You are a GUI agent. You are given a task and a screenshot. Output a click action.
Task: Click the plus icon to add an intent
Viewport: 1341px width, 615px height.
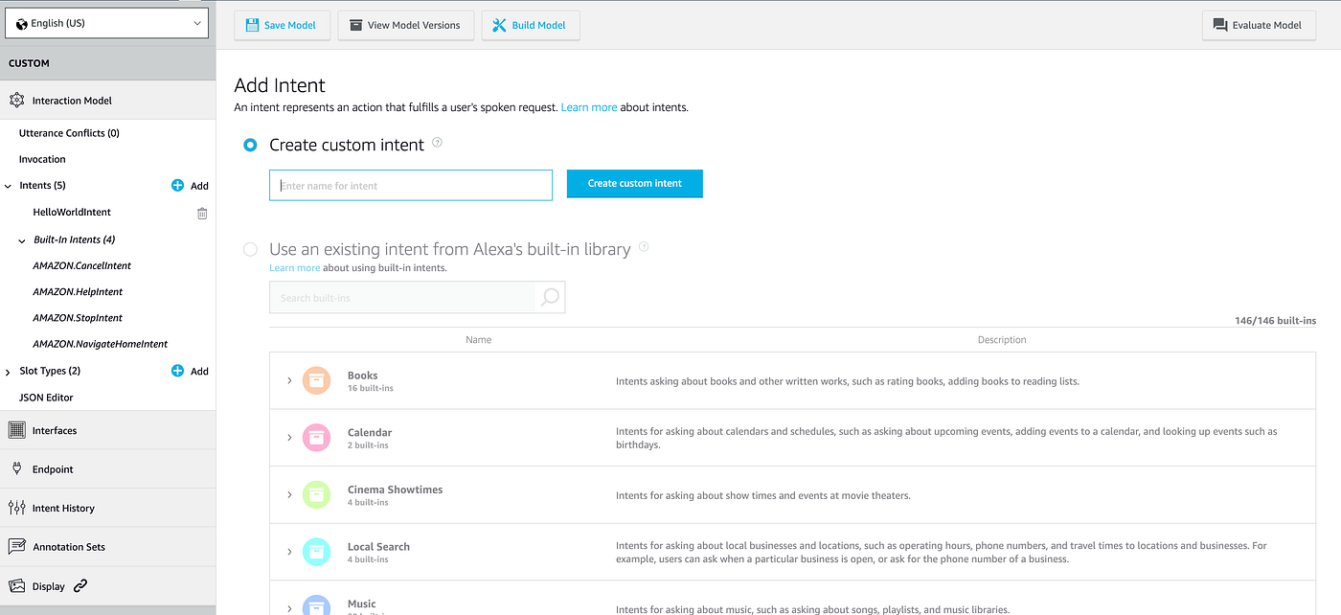(x=177, y=185)
